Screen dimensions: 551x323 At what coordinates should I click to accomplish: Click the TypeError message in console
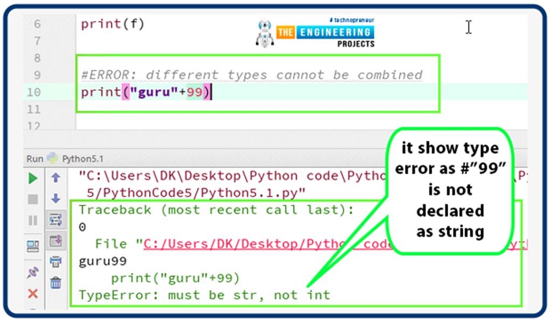(204, 295)
